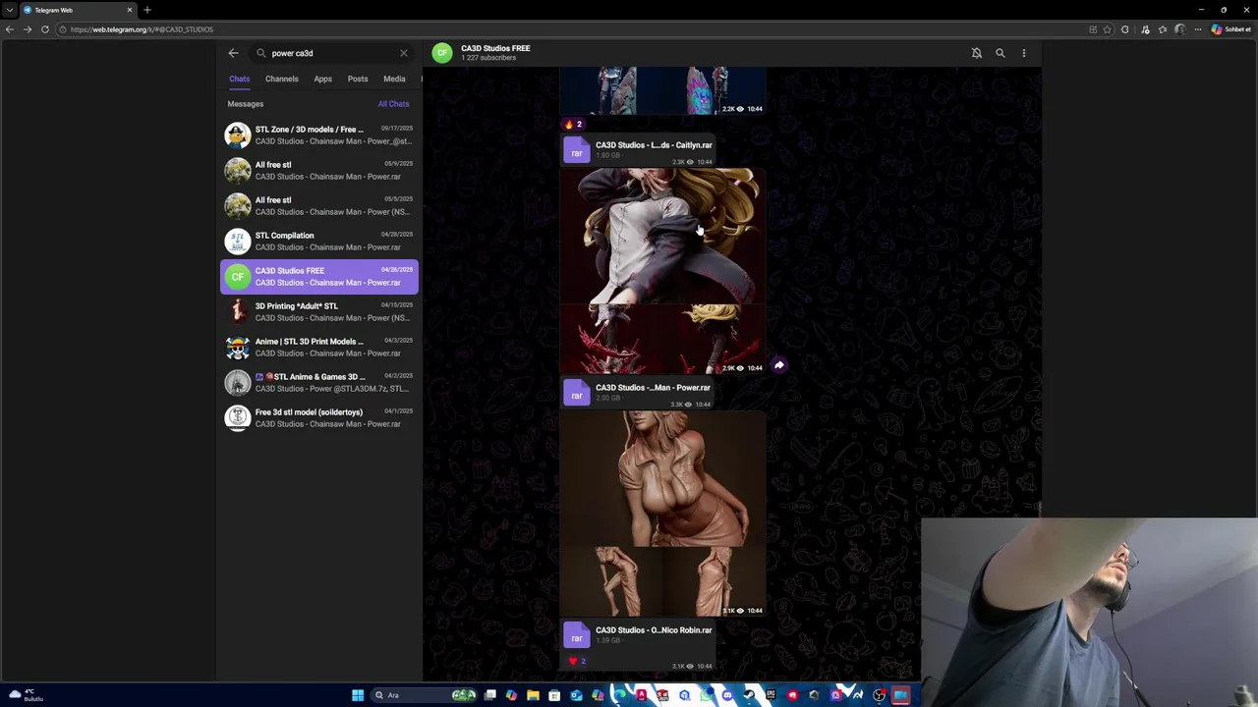
Task: Open Outlook from the taskbar
Action: [576, 695]
